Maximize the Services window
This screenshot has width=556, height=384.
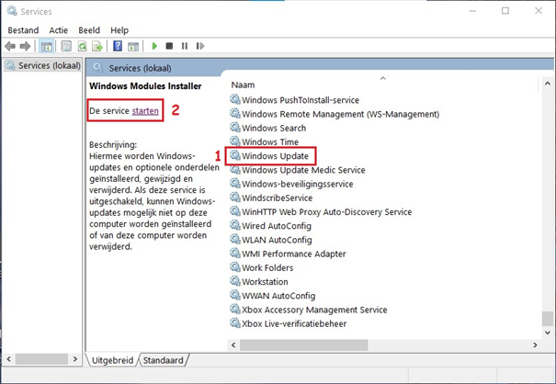(x=505, y=11)
